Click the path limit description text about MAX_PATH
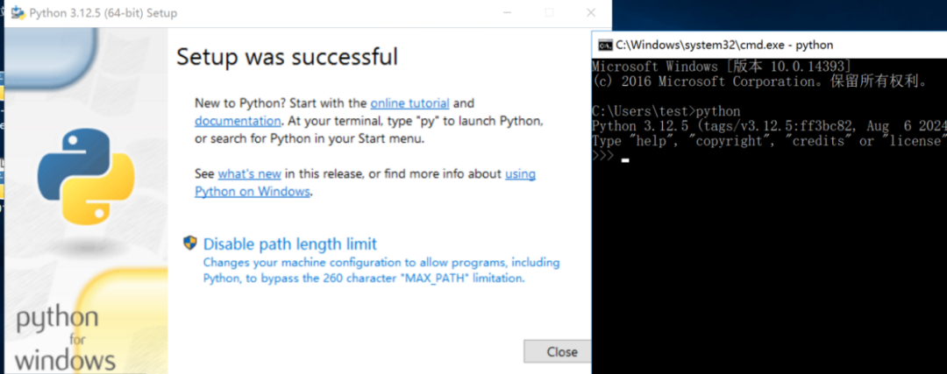 pos(381,271)
